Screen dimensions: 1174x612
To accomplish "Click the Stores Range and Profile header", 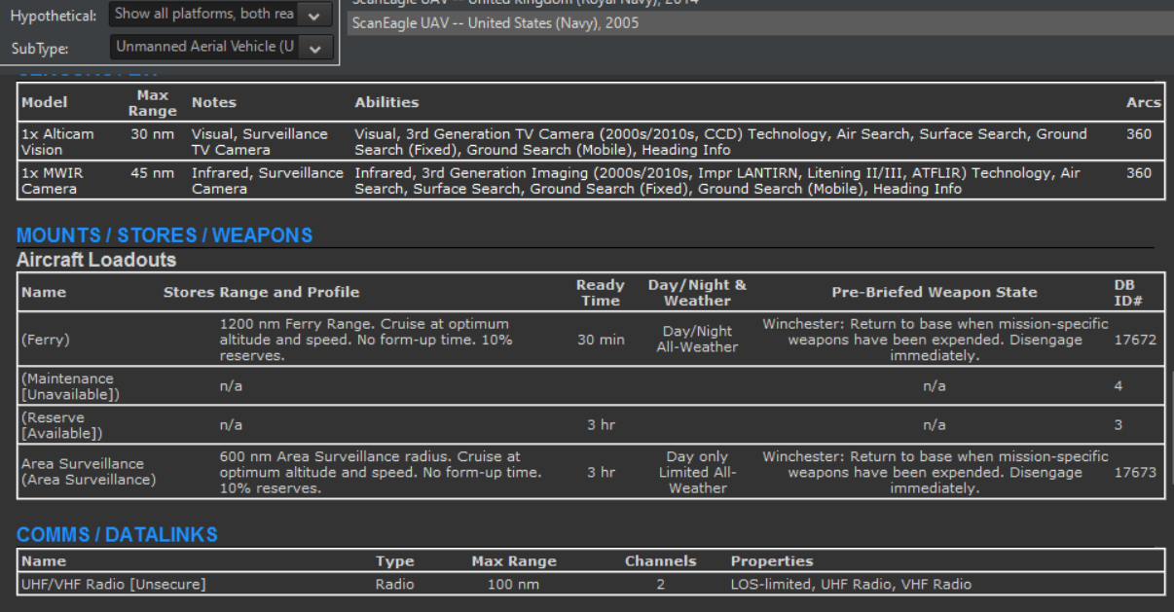I will [261, 292].
